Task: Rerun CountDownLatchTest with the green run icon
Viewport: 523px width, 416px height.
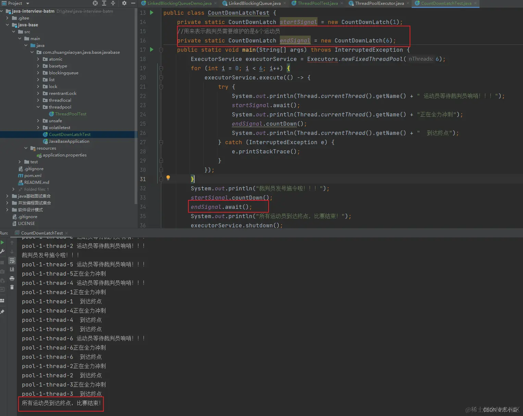Action: click(2, 242)
